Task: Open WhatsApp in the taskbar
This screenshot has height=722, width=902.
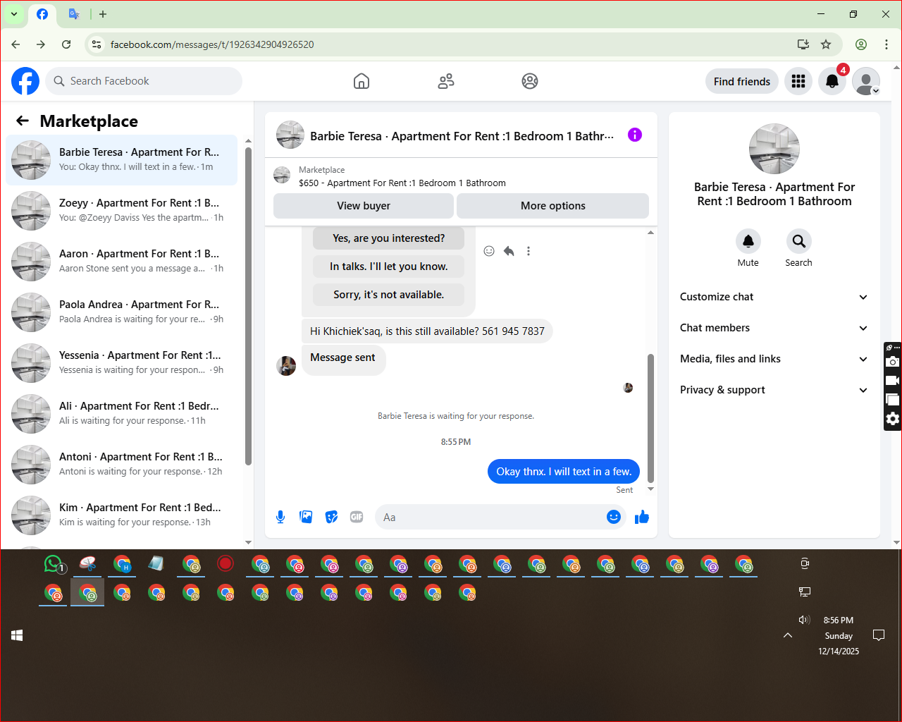Action: [54, 564]
